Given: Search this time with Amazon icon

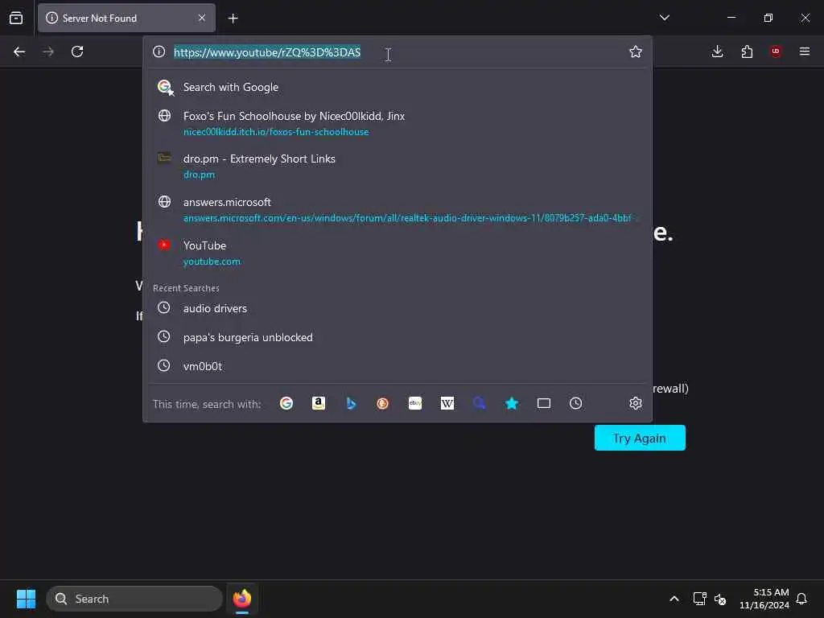Looking at the screenshot, I should [319, 404].
